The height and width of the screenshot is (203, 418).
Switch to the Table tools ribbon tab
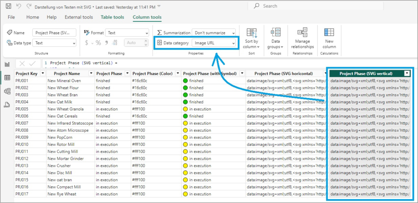tap(112, 17)
